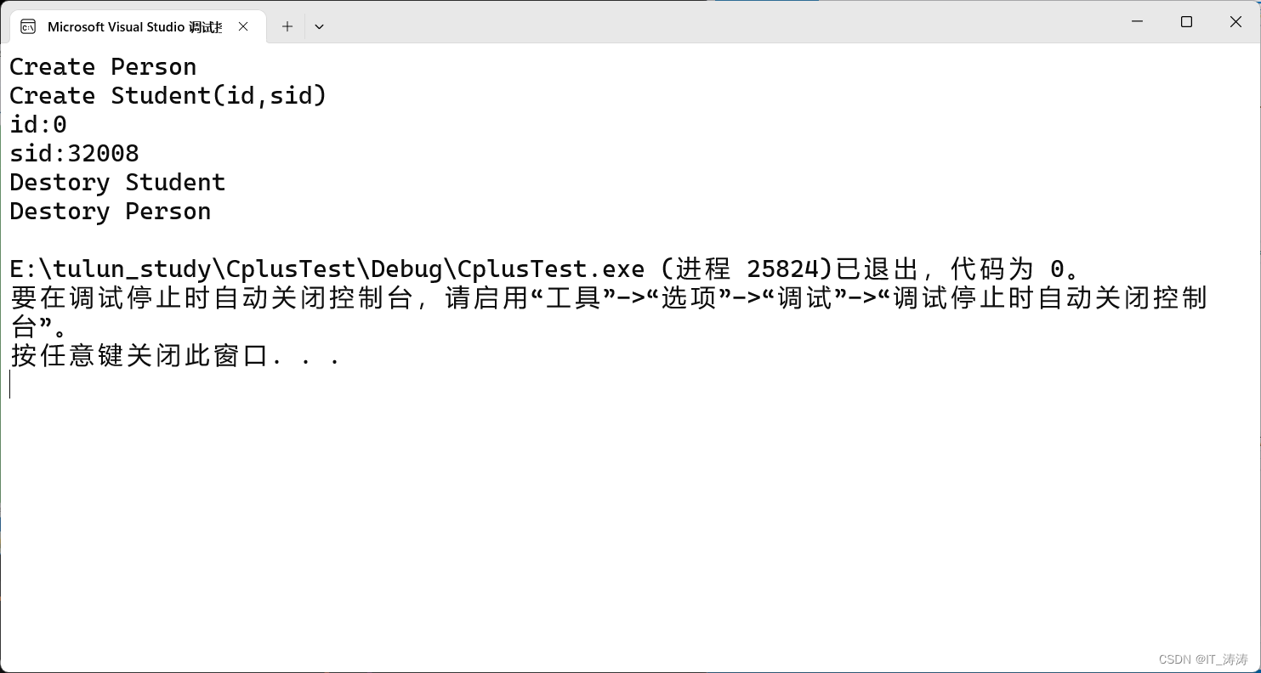This screenshot has height=673, width=1261.
Task: Click the debug console tab title text
Action: 136,25
